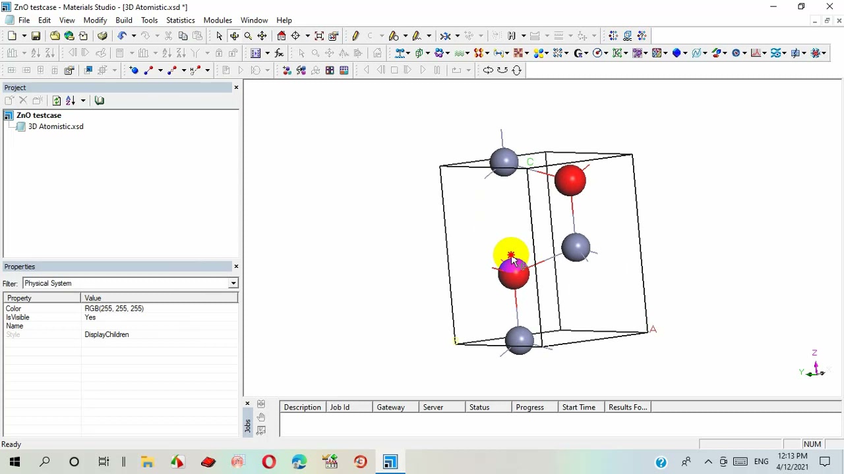Activate the Selection arrow tool
844x474 pixels.
tap(219, 36)
